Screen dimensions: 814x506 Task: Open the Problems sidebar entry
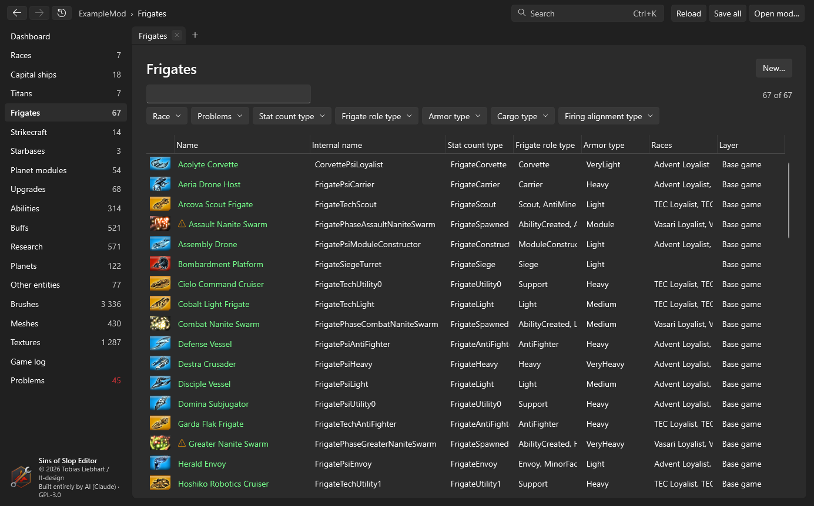[66, 380]
